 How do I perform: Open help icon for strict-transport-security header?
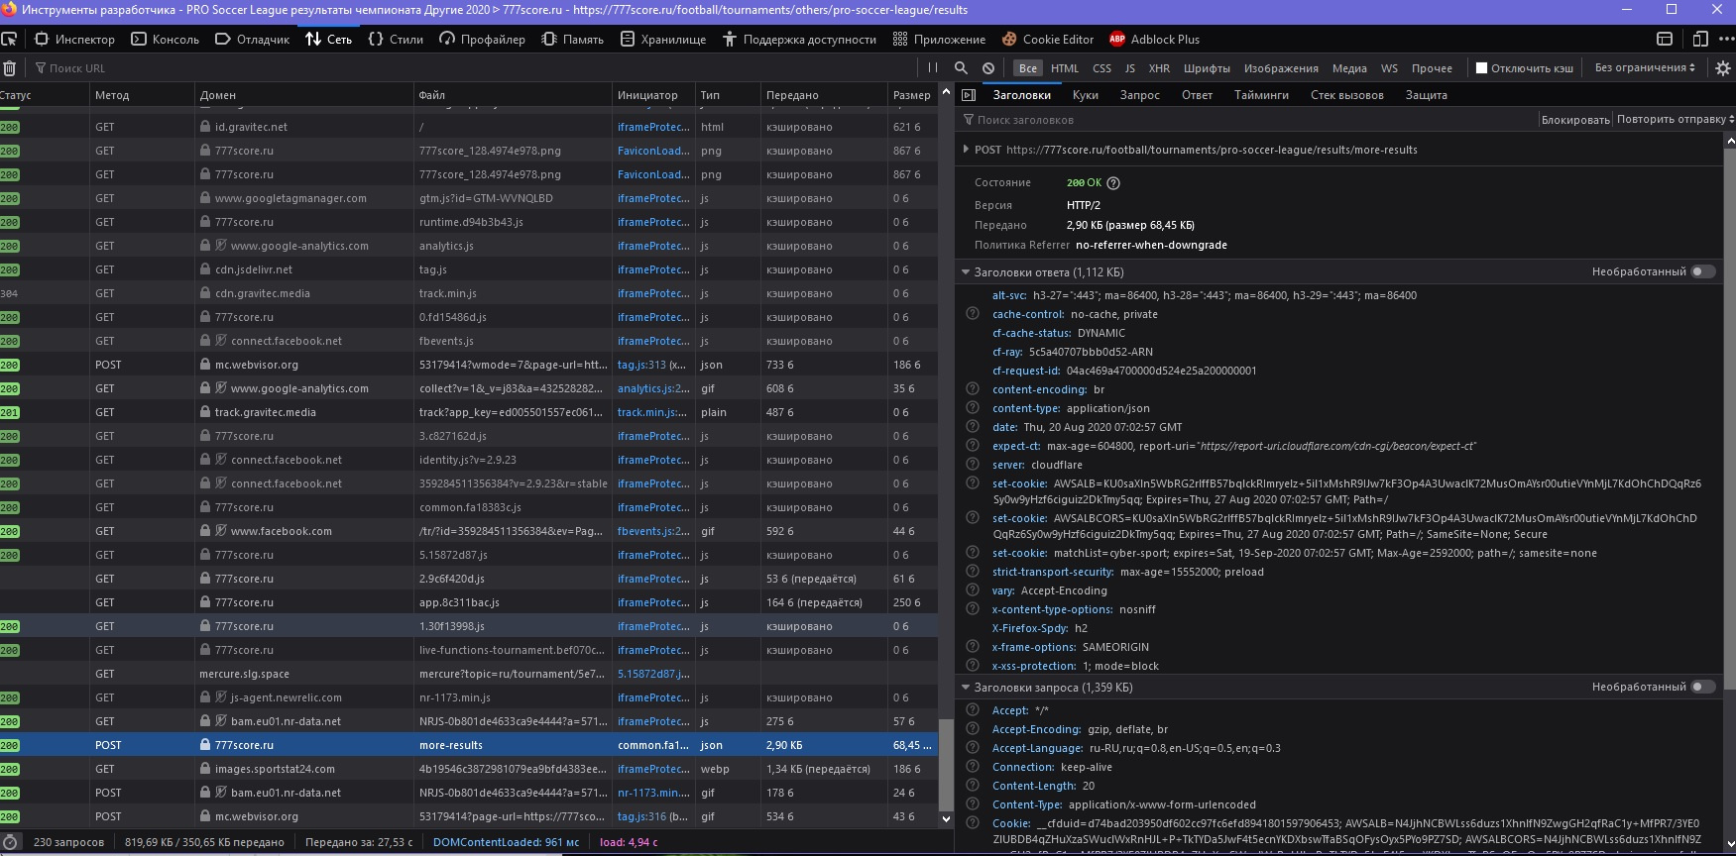(973, 572)
